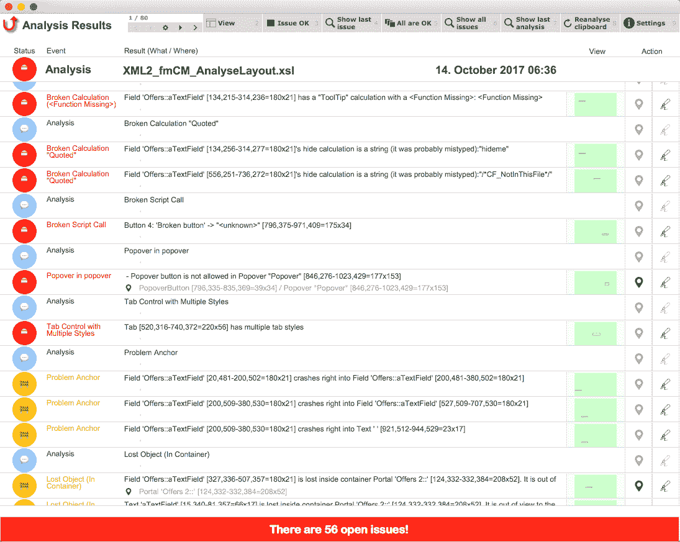The width and height of the screenshot is (680, 542).
Task: Click location pin for Lost Object issue row
Action: [638, 486]
